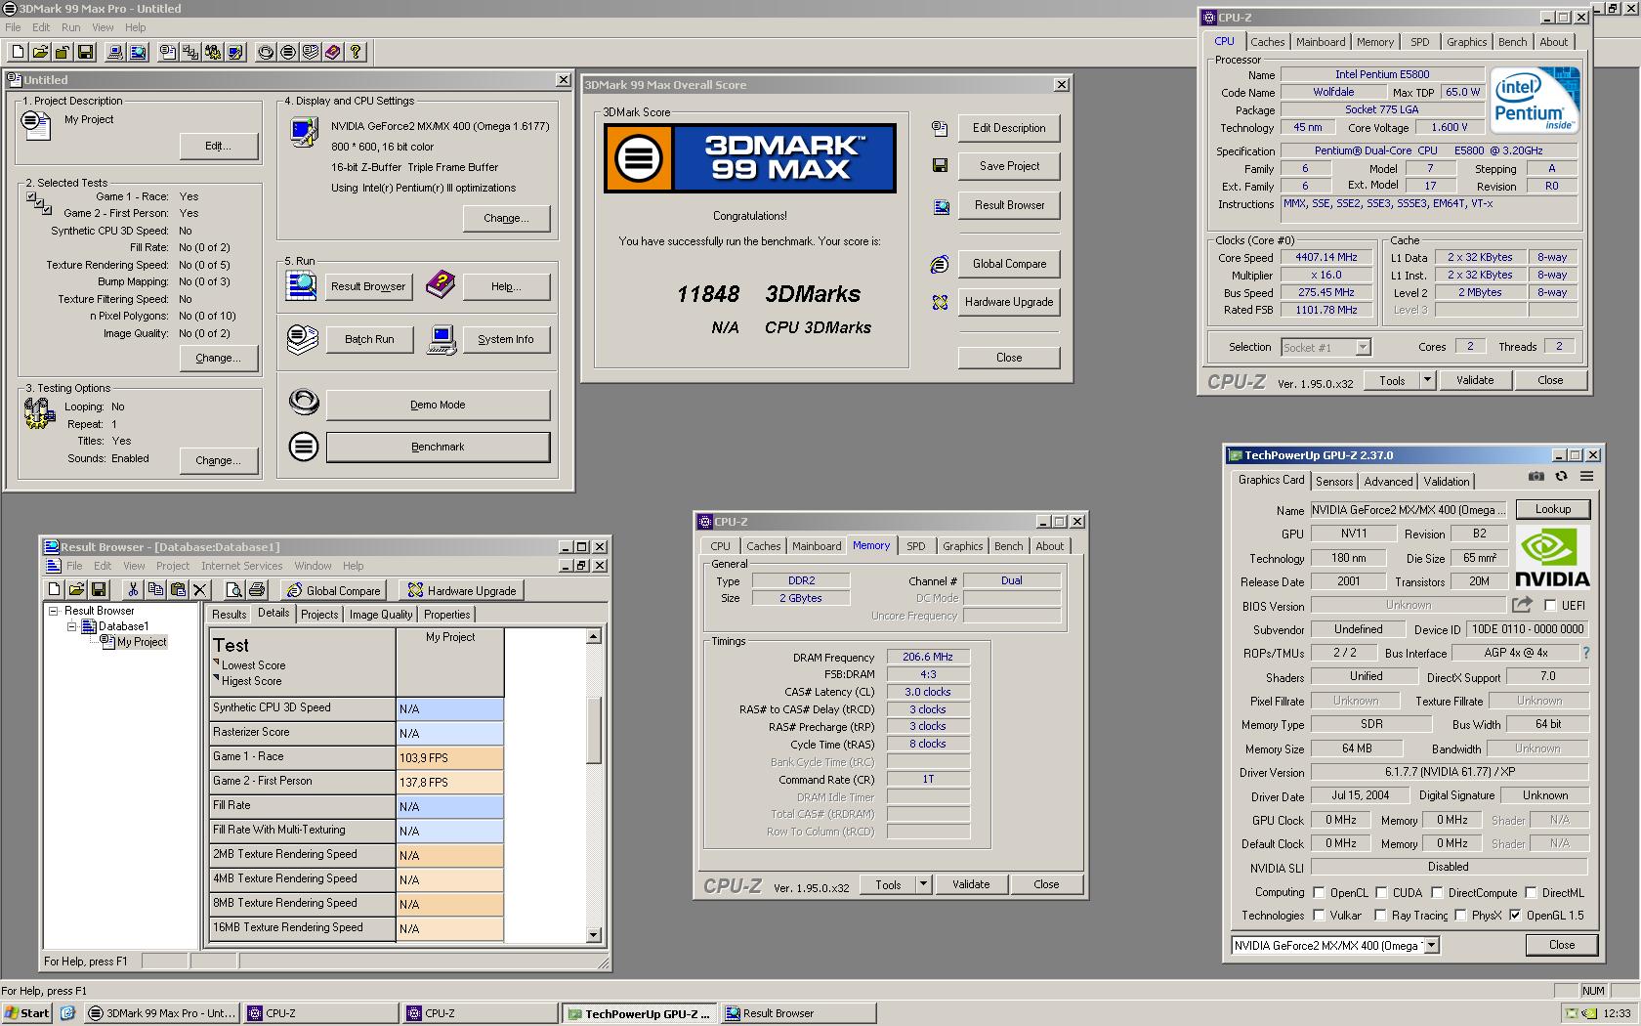Click the Lookup button in GPU-Z
This screenshot has width=1641, height=1026.
[x=1552, y=509]
